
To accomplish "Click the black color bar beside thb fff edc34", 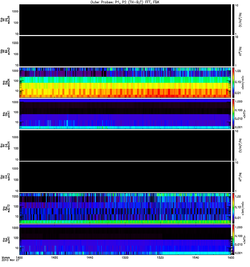I will click(x=233, y=20).
